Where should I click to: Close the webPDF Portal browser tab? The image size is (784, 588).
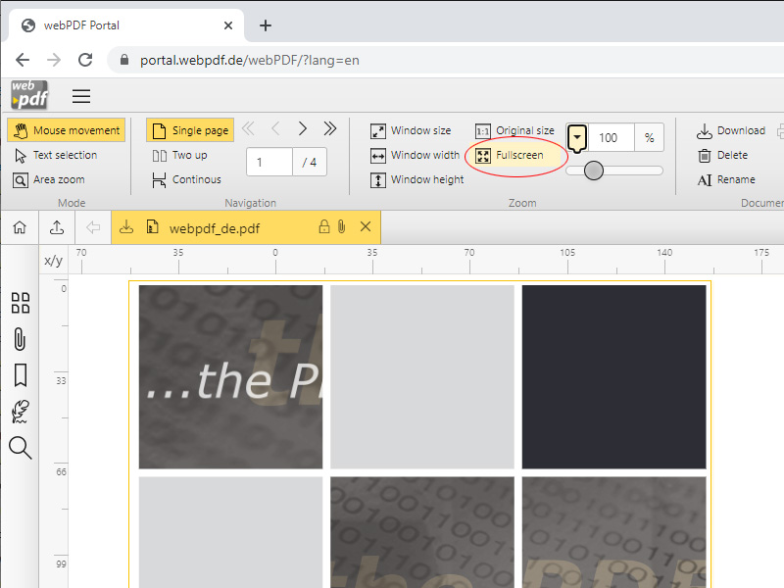(228, 25)
